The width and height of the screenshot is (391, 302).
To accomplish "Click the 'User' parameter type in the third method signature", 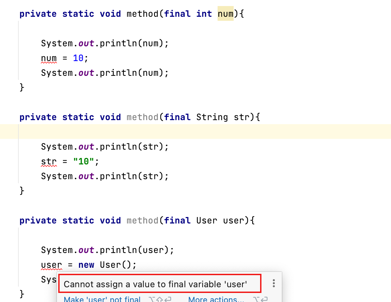I will pos(207,220).
